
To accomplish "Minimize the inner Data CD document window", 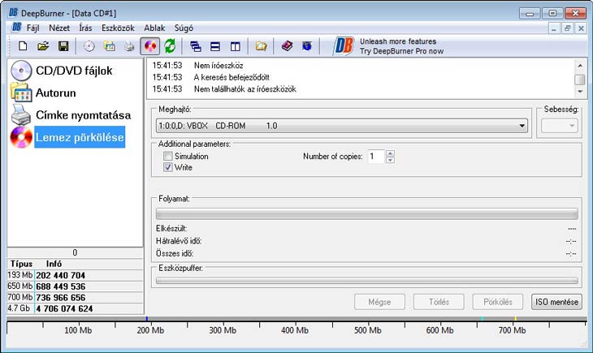I will (x=554, y=28).
